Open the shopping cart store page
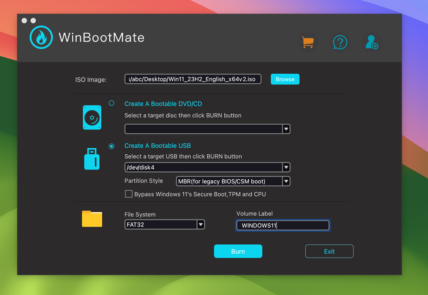This screenshot has width=428, height=295. (308, 42)
